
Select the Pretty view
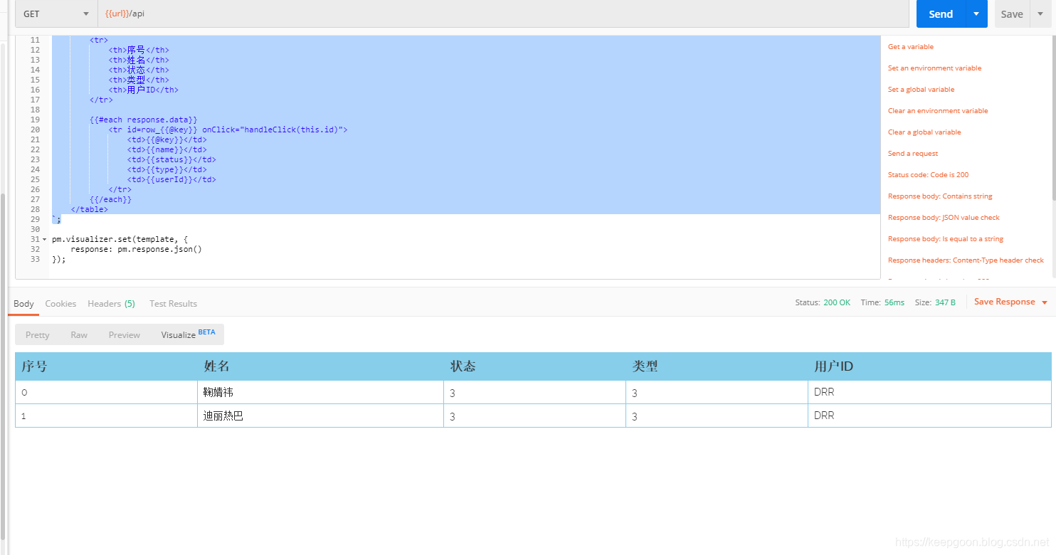coord(38,335)
